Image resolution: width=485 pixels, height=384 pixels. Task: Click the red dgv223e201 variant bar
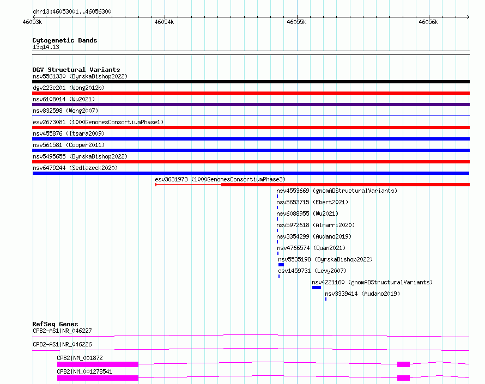(x=251, y=93)
